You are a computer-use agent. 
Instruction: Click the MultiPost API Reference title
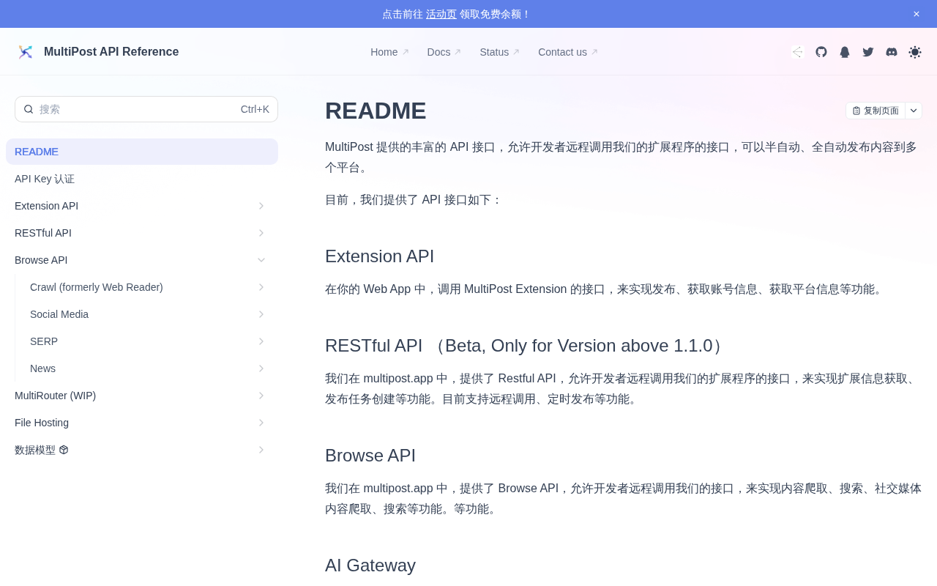coord(111,52)
